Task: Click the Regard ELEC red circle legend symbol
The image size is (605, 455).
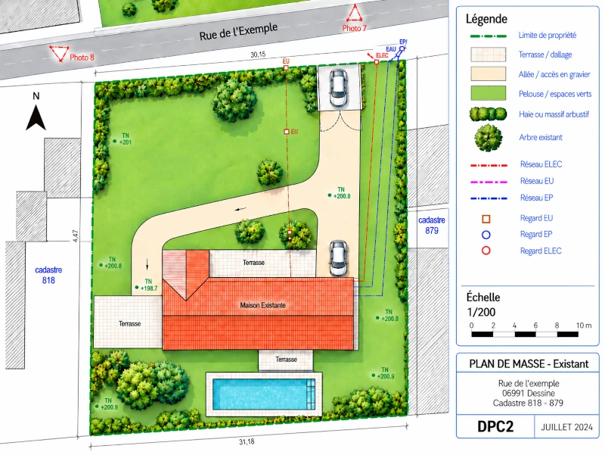Action: pos(486,251)
